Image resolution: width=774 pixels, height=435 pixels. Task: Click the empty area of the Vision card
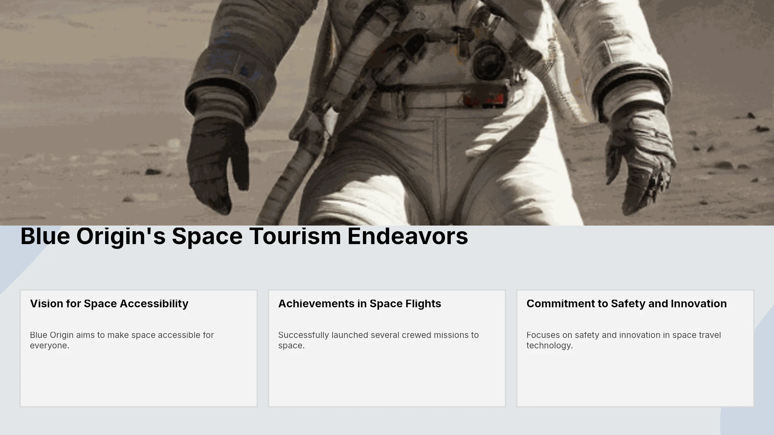pos(139,379)
